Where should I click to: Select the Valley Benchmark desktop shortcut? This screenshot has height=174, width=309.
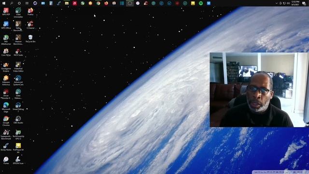pos(18,26)
